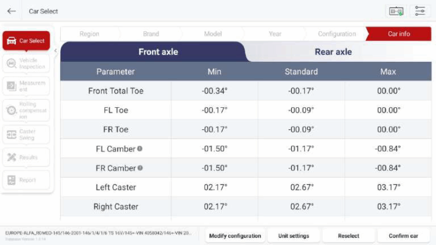Open the Vehicle Inspection sidebar item
The image size is (436, 245).
26,64
